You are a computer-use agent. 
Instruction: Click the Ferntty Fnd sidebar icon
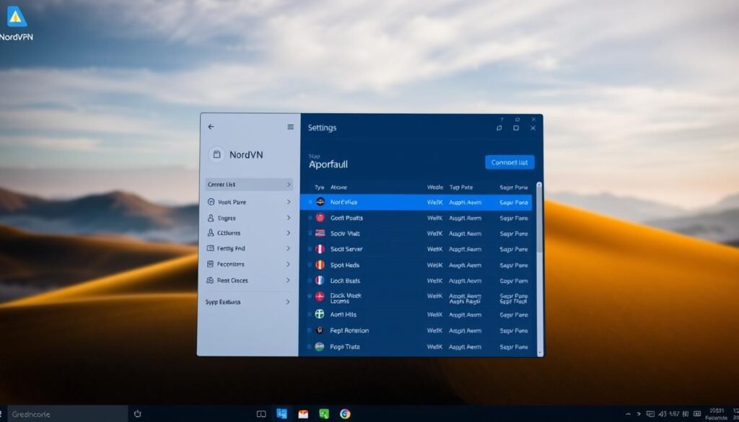click(x=211, y=248)
